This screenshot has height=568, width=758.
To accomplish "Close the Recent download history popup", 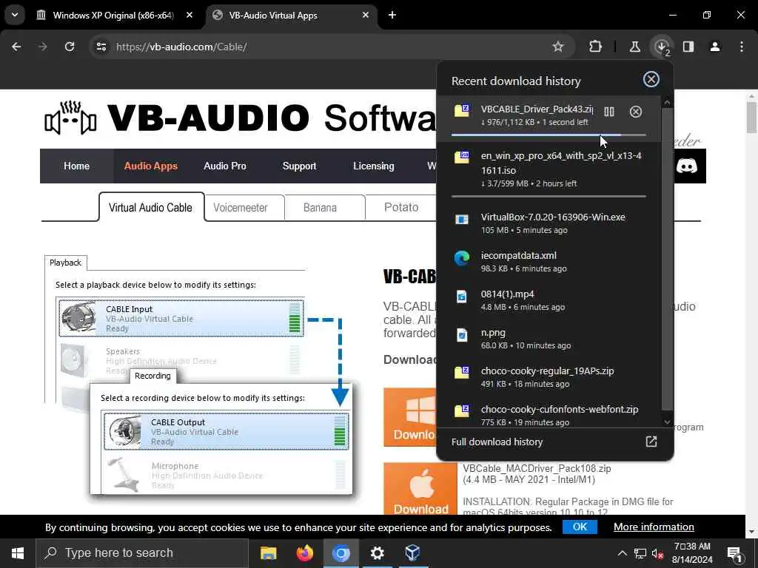I will point(651,79).
